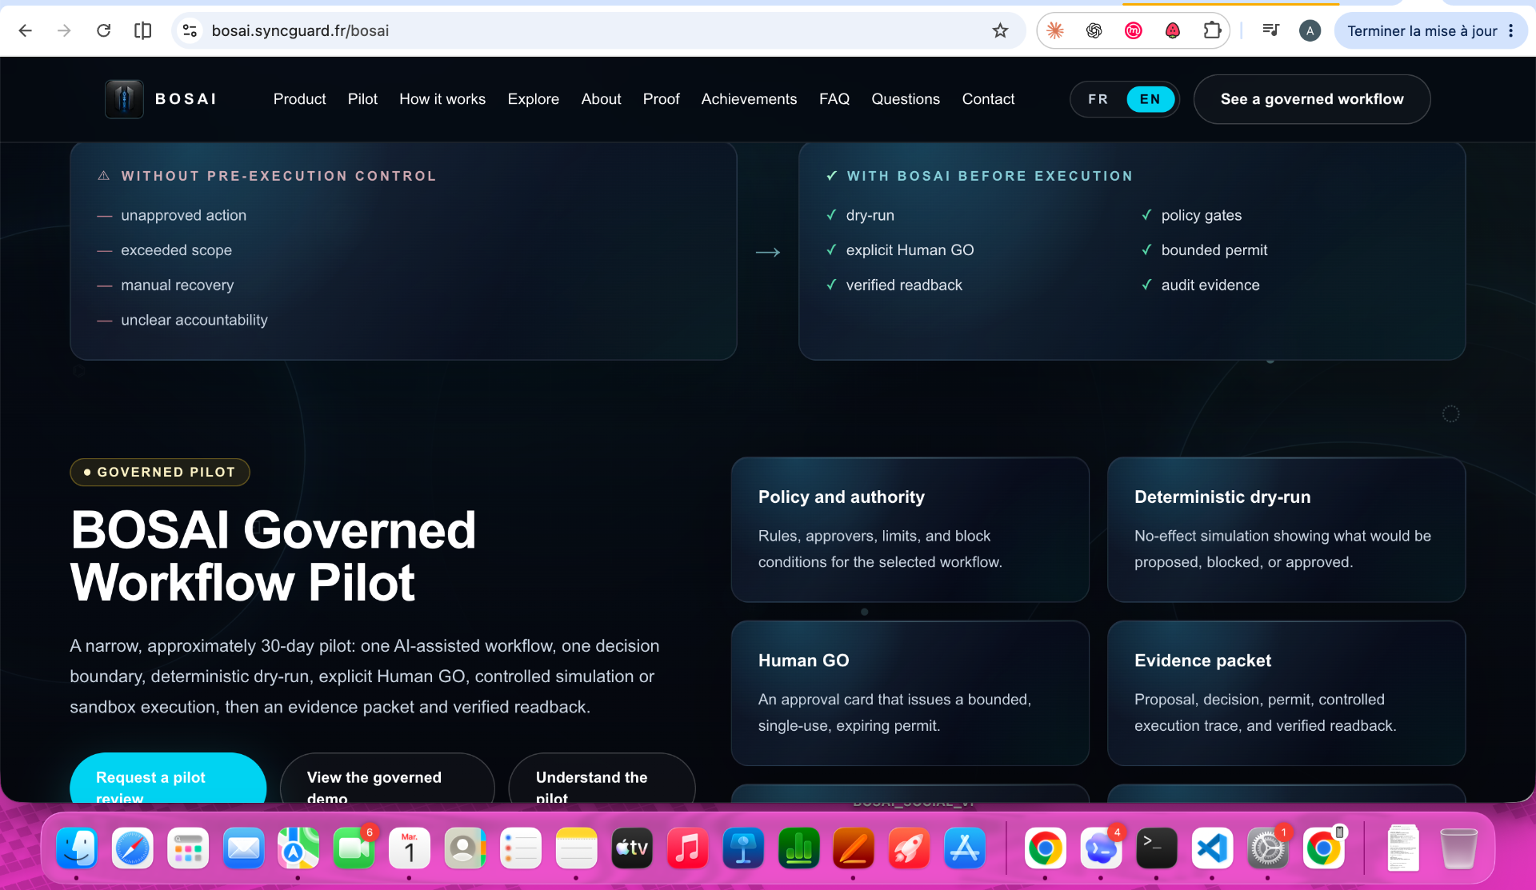Bookmark this page with the star icon
This screenshot has height=890, width=1536.
(x=1000, y=30)
